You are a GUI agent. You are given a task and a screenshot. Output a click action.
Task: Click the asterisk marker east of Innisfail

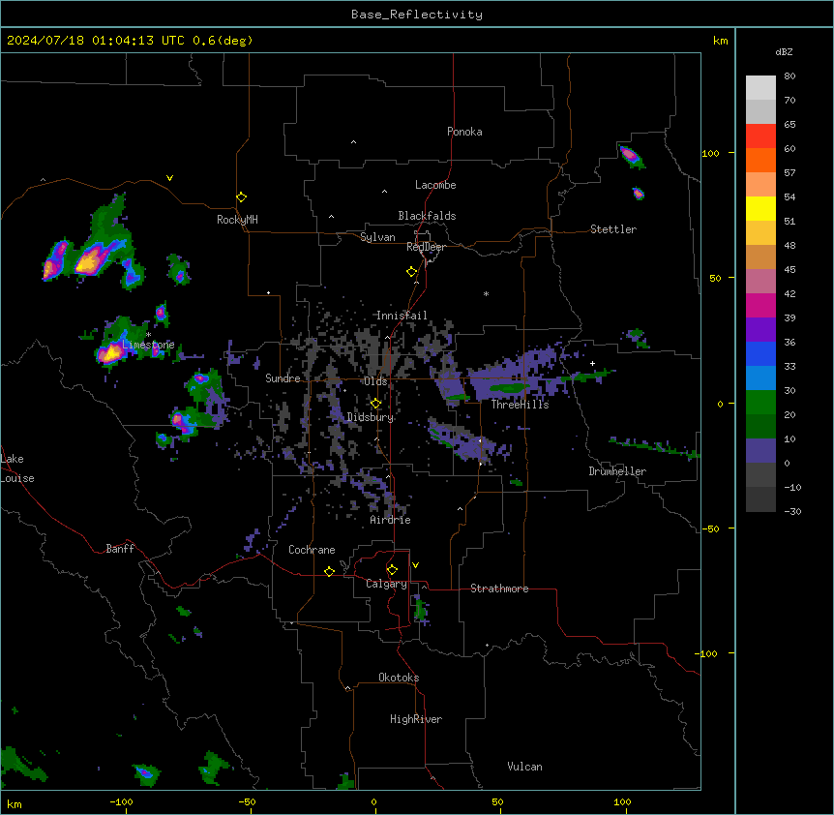(486, 294)
